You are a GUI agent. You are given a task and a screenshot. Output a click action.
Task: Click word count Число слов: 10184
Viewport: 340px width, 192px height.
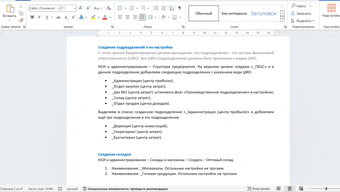40,189
